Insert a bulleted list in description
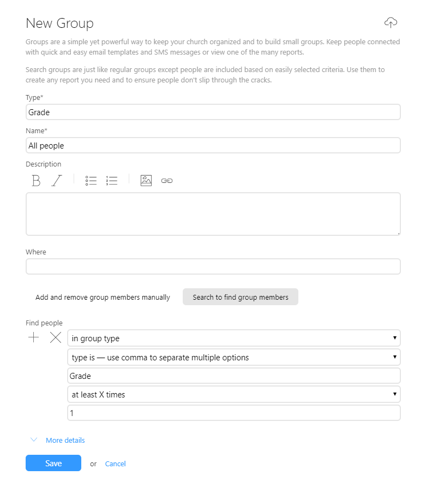Screen dimensions: 426x493 [91, 181]
